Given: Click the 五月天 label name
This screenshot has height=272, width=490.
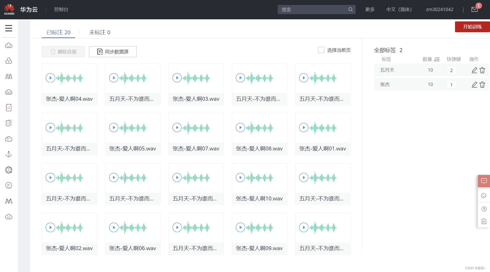Looking at the screenshot, I should 387,70.
